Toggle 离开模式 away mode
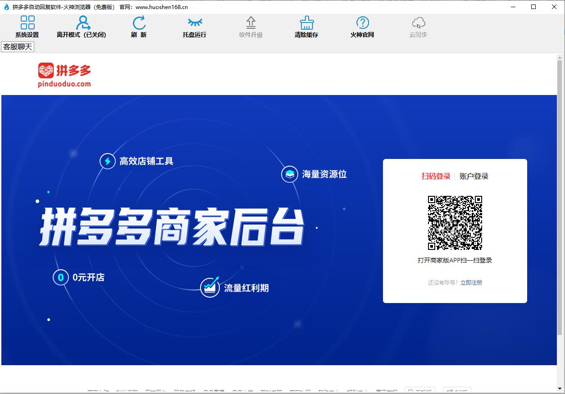This screenshot has height=394, width=565. (x=81, y=27)
